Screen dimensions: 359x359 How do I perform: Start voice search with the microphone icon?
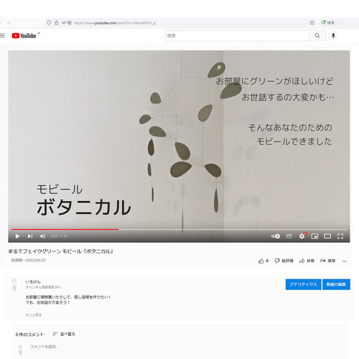click(x=333, y=36)
